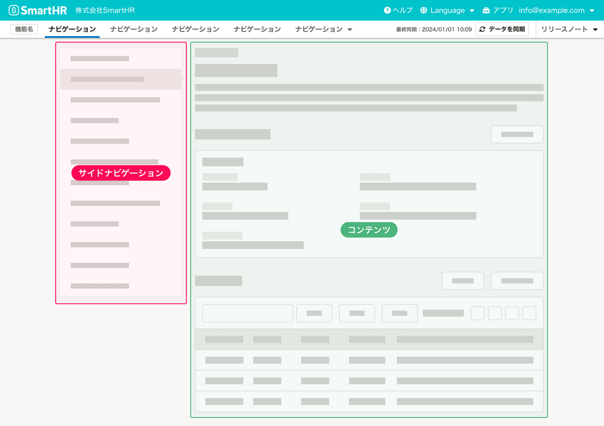Expand the Language dropdown chevron
Screen dimensions: 604x426
click(x=472, y=10)
